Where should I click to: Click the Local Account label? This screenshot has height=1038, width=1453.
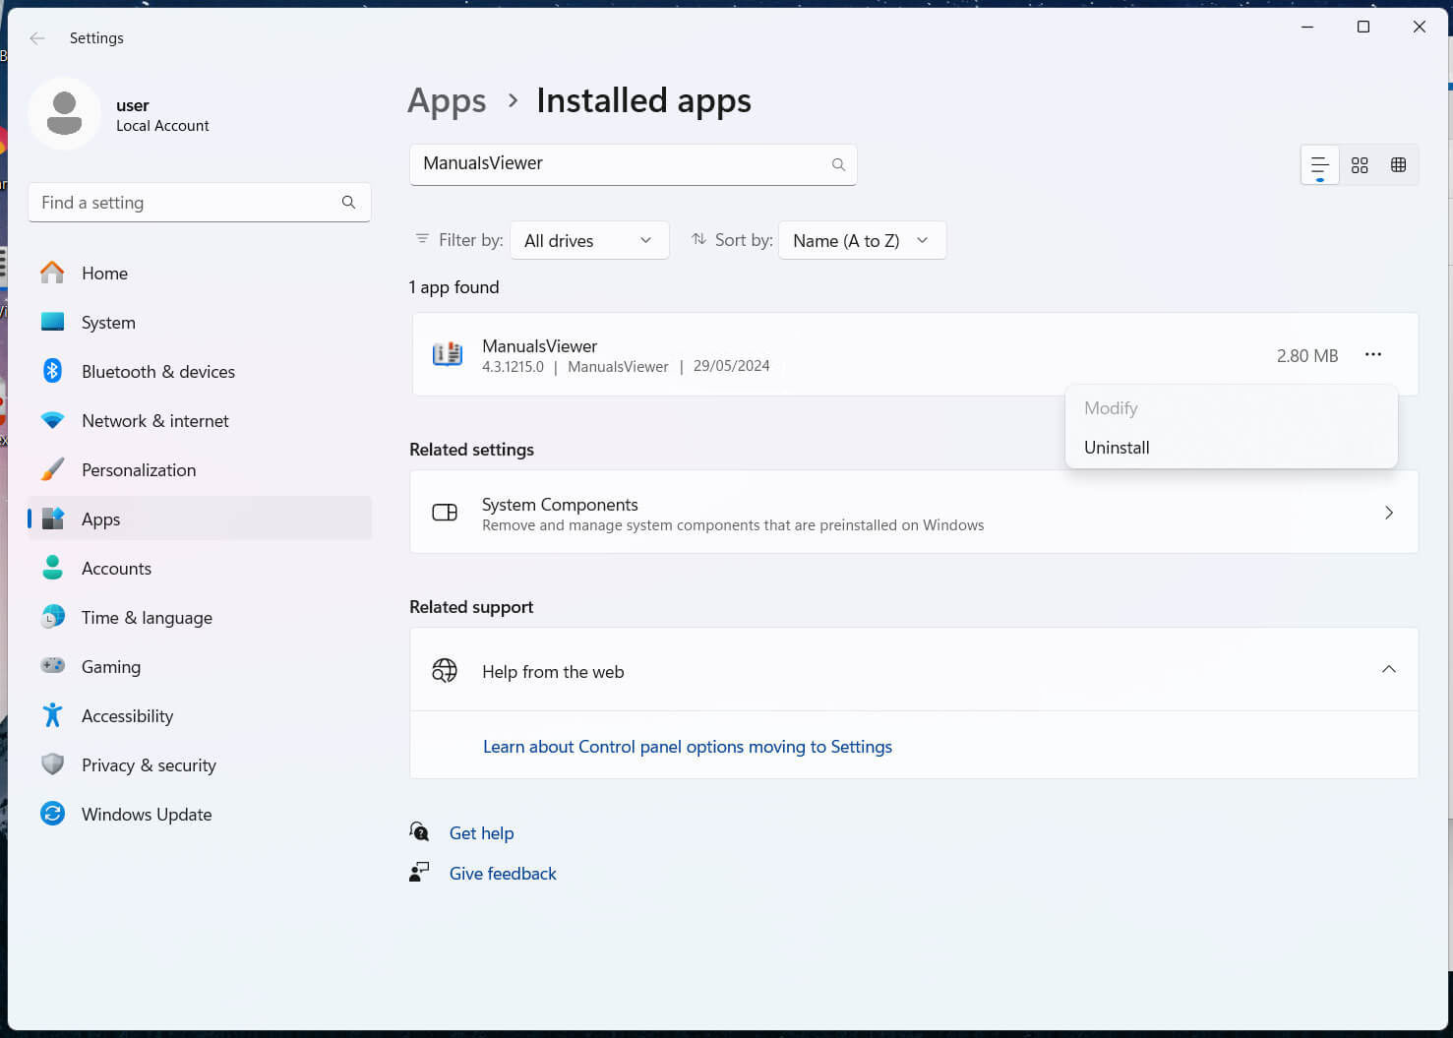pos(162,126)
